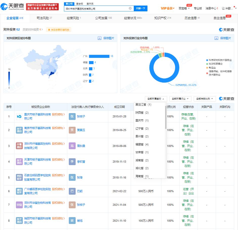Toggle 信息传输、软件和信息技术服务业 legend entry
The width and height of the screenshot is (238, 230).
point(219,73)
